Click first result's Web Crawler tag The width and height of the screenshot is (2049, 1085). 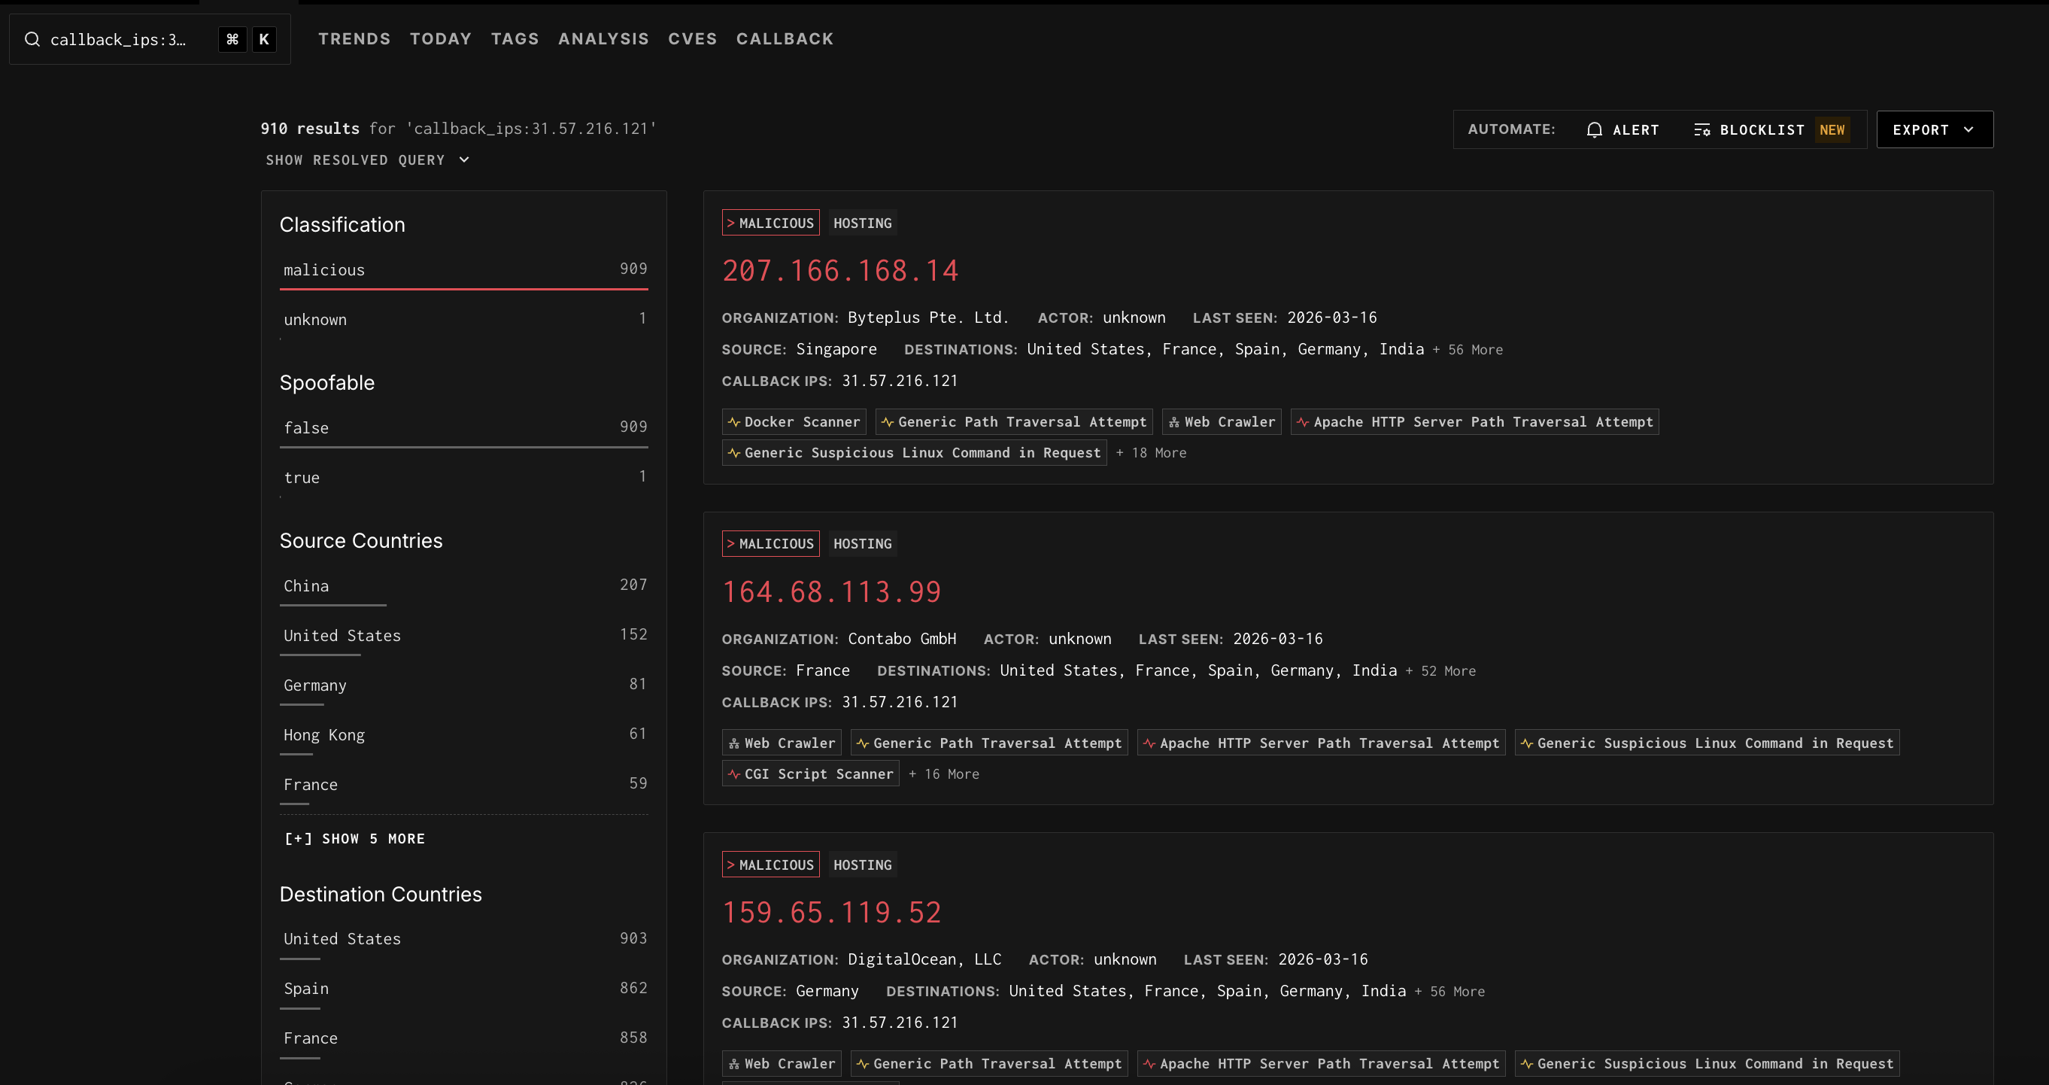click(1221, 421)
